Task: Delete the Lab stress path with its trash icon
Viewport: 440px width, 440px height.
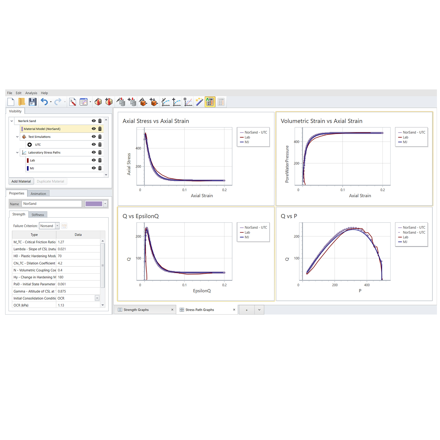Action: coord(100,160)
